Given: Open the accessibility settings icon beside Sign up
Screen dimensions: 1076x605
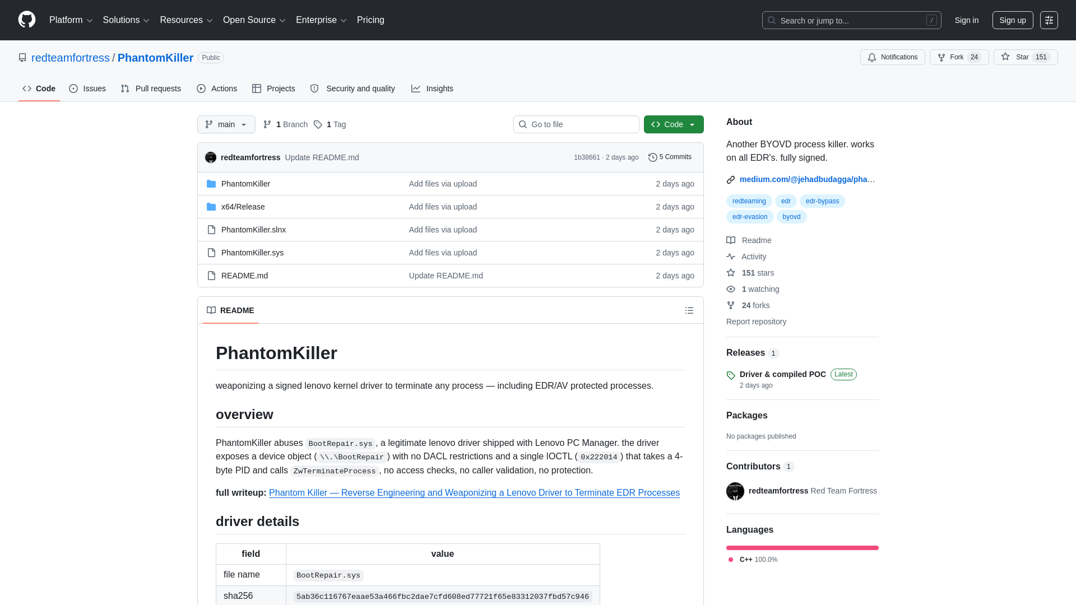Looking at the screenshot, I should coord(1049,20).
